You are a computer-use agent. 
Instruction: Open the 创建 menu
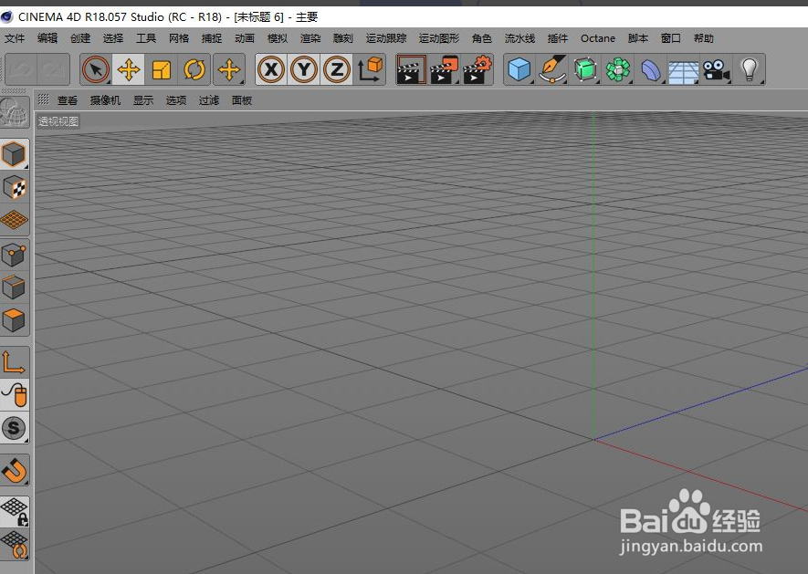[x=80, y=38]
